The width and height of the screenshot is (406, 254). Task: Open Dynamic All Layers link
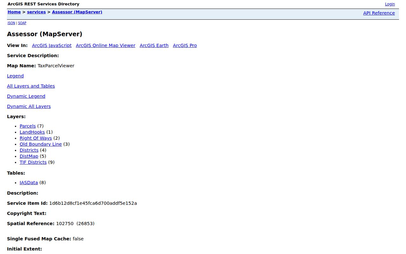point(29,106)
